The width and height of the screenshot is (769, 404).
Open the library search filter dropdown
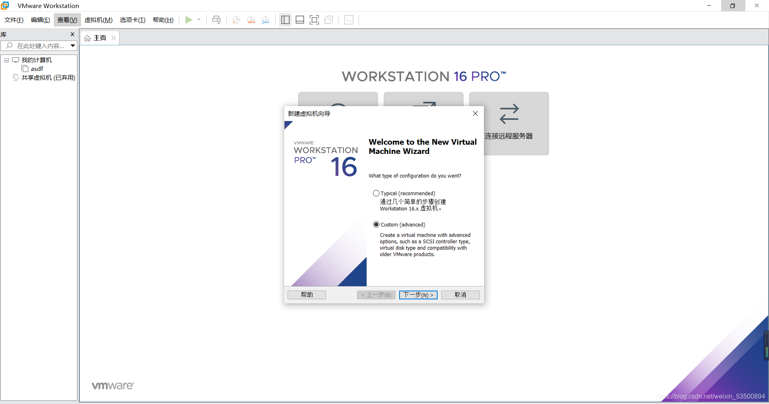coord(73,46)
